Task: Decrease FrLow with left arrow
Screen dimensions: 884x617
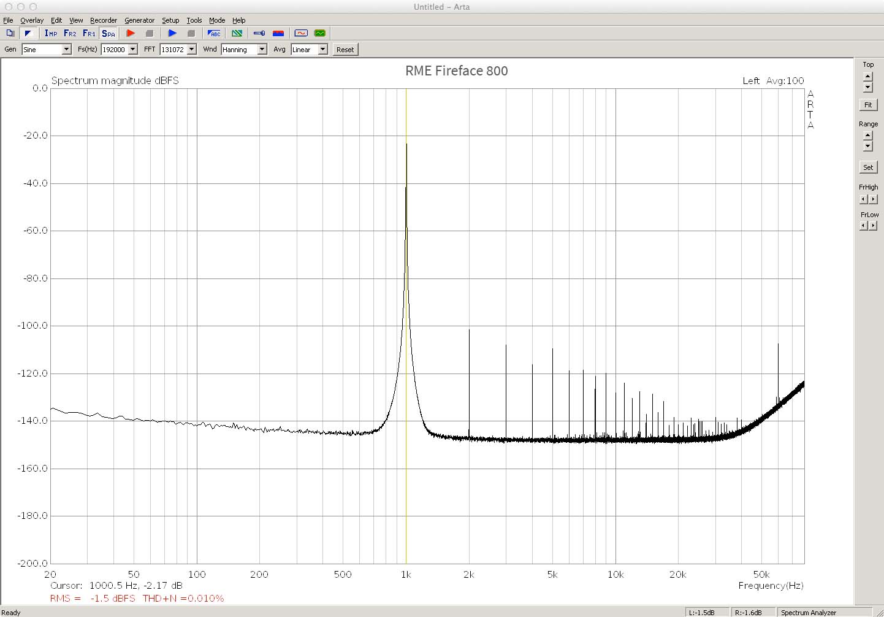Action: click(x=863, y=226)
